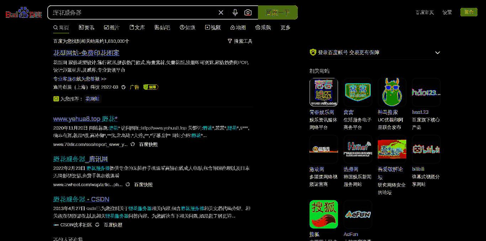Click the icon next to www.lzwheel.com URL
This screenshot has height=241, width=486.
(128, 185)
